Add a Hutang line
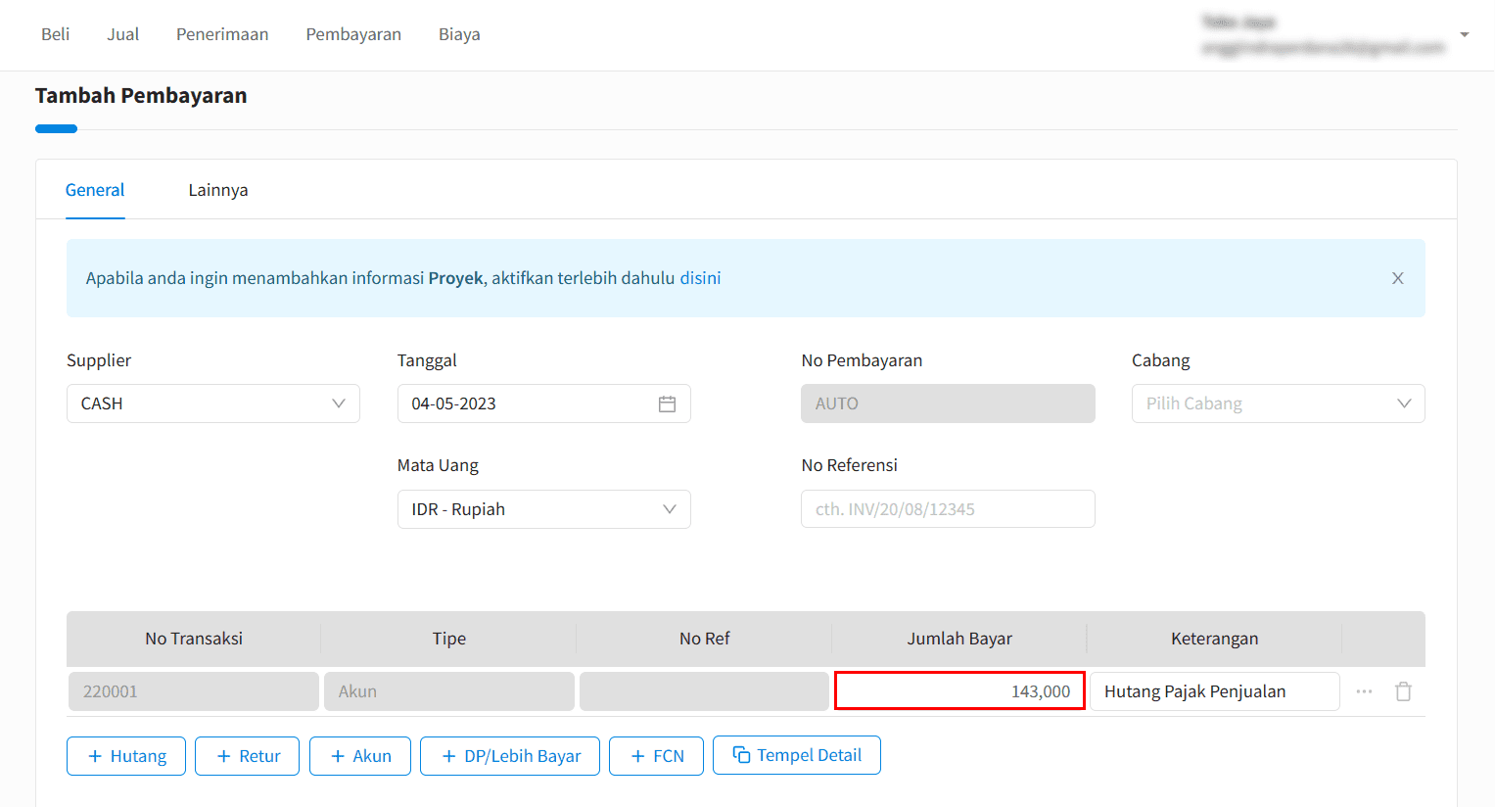 pyautogui.click(x=126, y=756)
